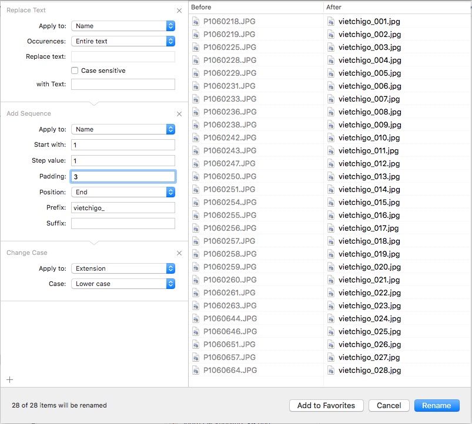Remove the Replace Text step with its X

coord(179,11)
